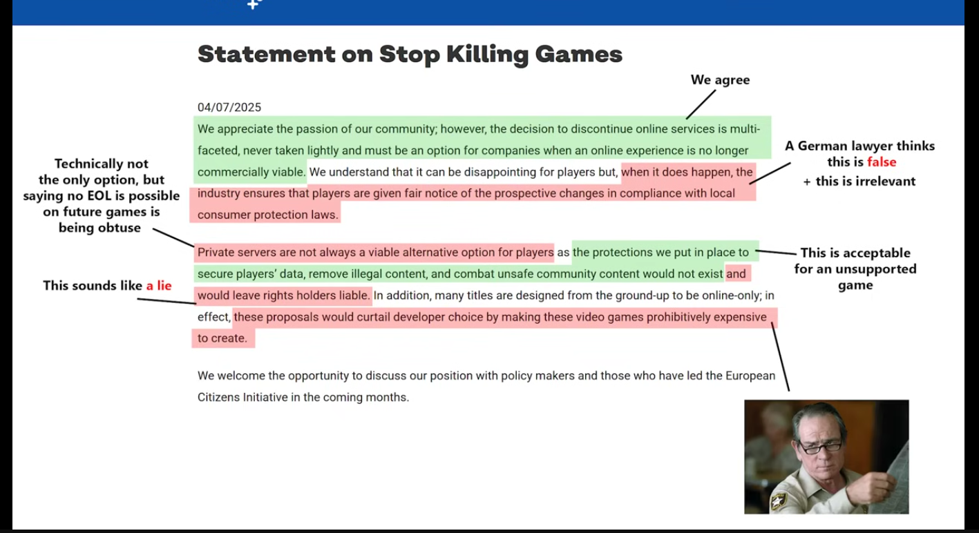Click the "We agree" annotation
This screenshot has height=533, width=979.
click(x=720, y=80)
